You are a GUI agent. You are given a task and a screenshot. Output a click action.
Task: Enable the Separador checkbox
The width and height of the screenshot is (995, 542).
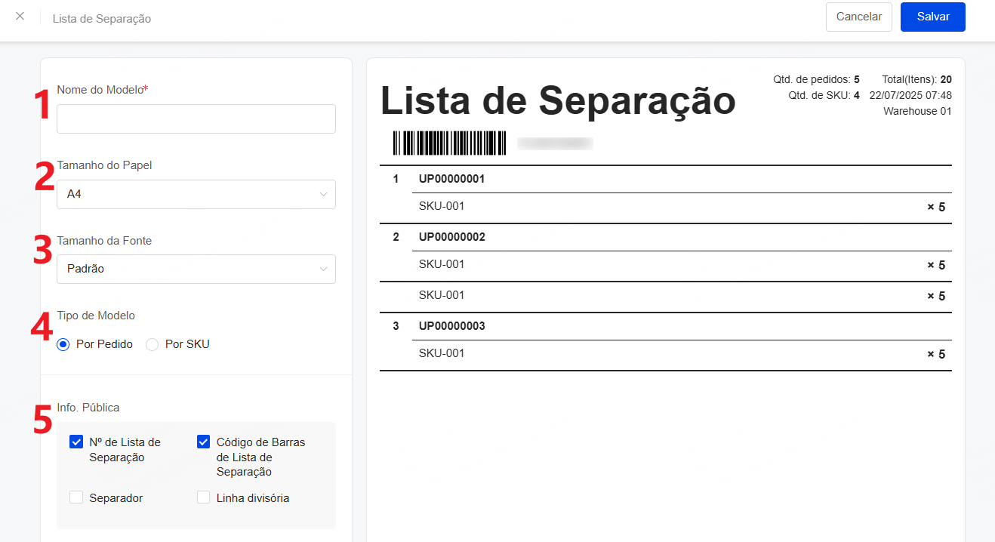76,497
